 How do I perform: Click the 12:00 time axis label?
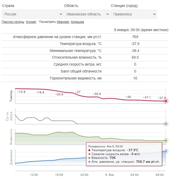coord(34,175)
